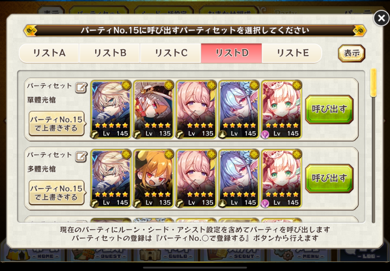Switch to リストA tab
The height and width of the screenshot is (271, 390).
click(x=49, y=53)
